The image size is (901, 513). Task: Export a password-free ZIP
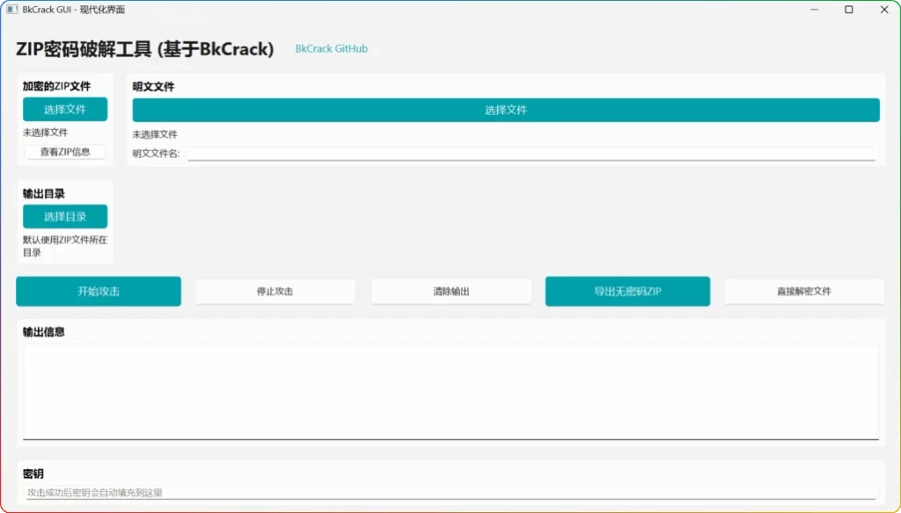click(627, 291)
